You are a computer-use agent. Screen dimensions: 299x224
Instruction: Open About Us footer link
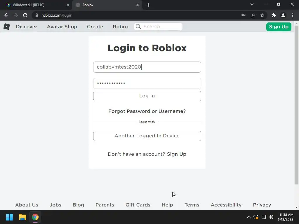coord(27,205)
